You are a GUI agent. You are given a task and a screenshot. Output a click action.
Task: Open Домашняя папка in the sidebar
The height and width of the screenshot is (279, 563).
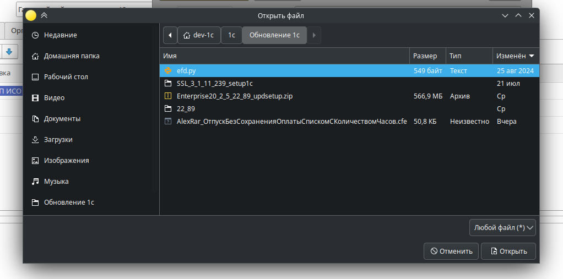point(71,56)
